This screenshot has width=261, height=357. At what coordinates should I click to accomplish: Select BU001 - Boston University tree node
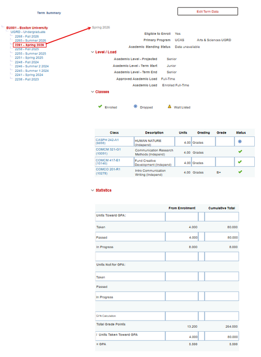point(27,28)
